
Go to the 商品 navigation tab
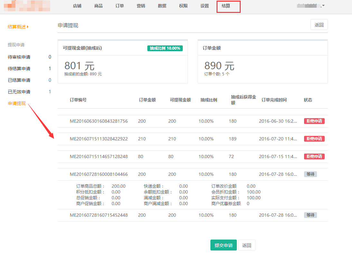(x=98, y=6)
